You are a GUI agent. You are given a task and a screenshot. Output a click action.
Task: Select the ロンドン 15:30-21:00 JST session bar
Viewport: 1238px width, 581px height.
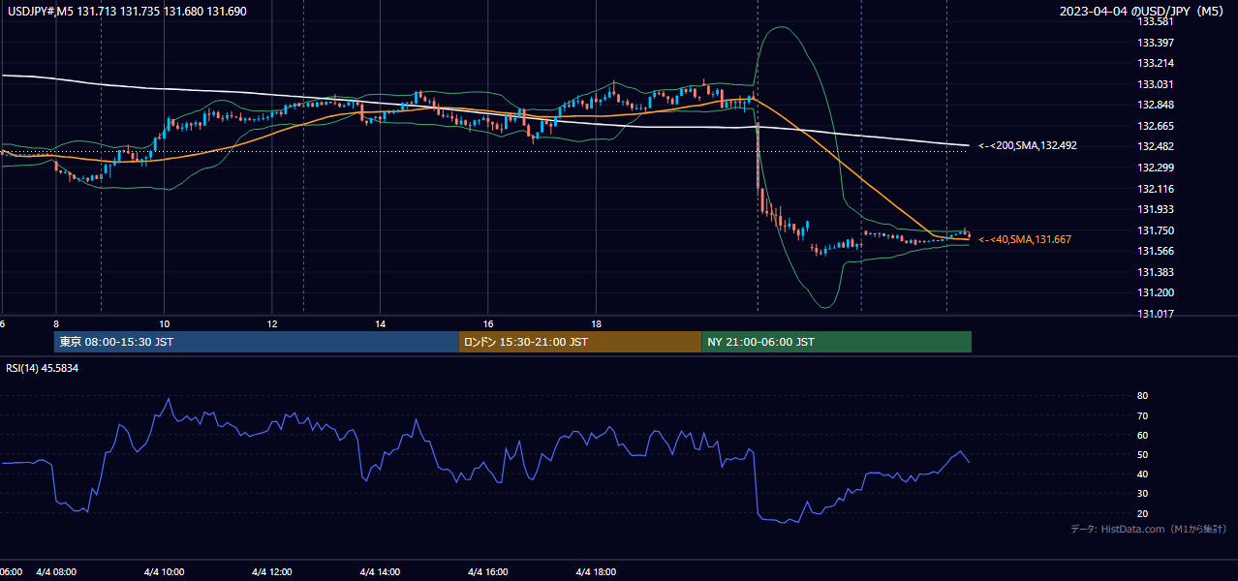[x=580, y=342]
